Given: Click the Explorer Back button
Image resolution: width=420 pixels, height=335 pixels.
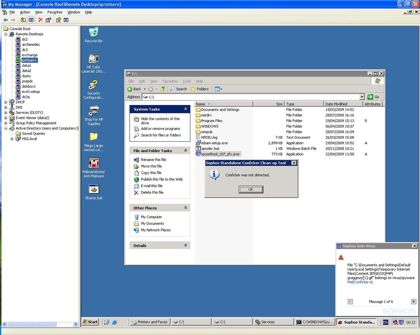Looking at the screenshot, I should (134, 89).
